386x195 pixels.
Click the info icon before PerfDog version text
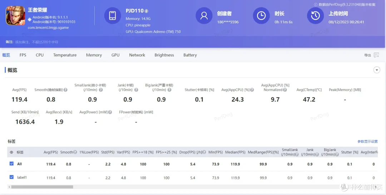[316, 5]
